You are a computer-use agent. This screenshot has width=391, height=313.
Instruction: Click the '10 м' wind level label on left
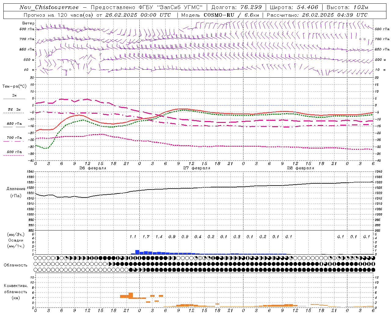[x=29, y=70]
